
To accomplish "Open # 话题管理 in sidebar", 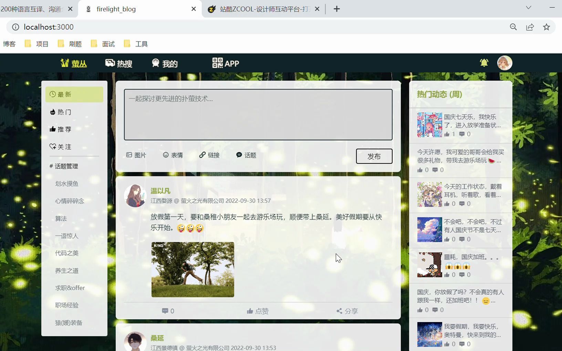I will (x=64, y=166).
